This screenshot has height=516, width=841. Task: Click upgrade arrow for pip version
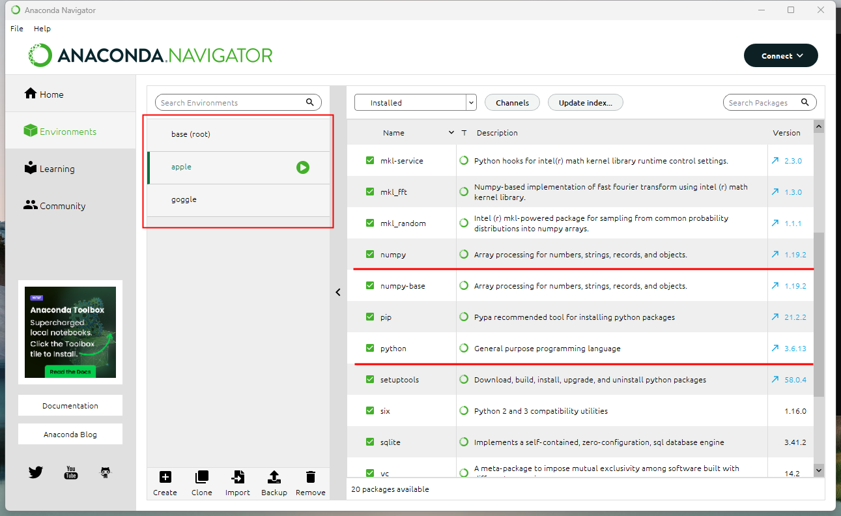click(775, 317)
